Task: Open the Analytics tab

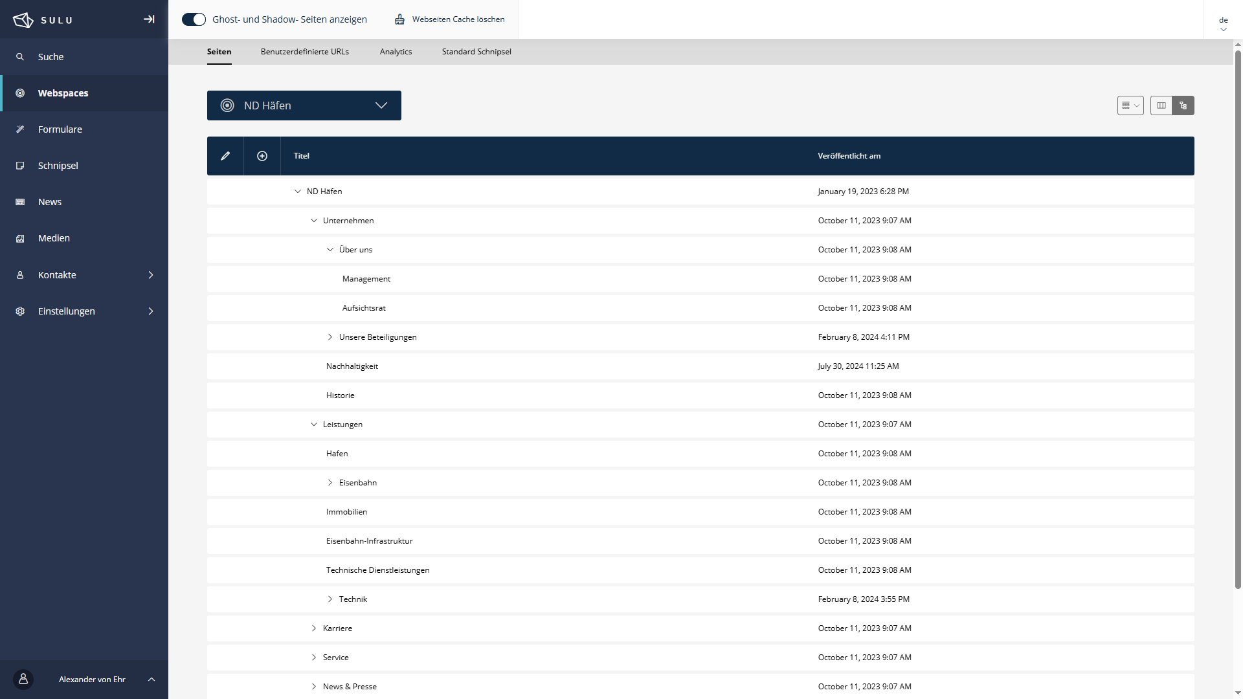Action: pos(396,52)
